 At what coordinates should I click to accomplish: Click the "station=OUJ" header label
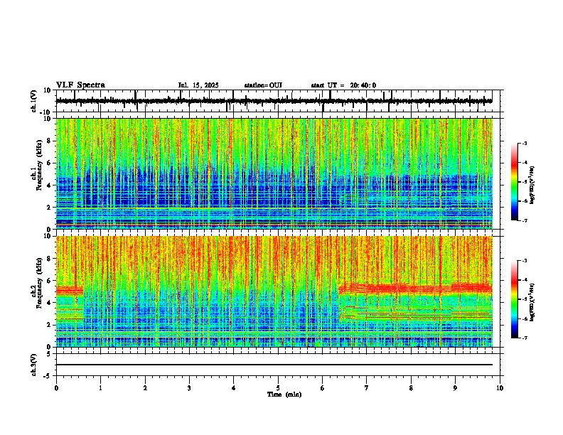pos(263,85)
